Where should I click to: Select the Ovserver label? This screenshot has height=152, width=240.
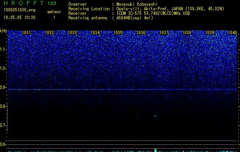77,4
